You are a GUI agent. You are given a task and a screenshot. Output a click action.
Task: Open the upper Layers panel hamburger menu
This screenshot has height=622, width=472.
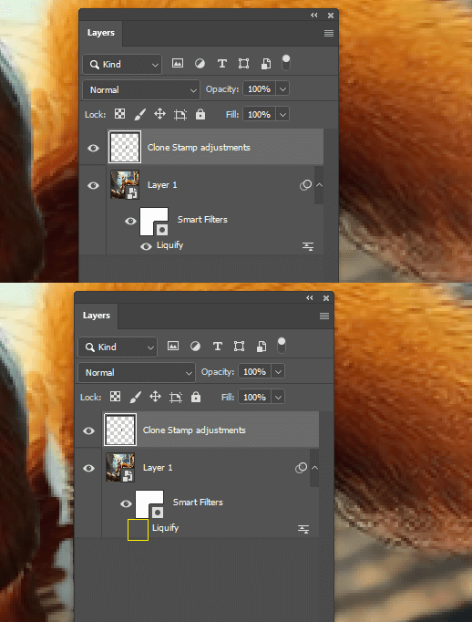click(x=329, y=34)
